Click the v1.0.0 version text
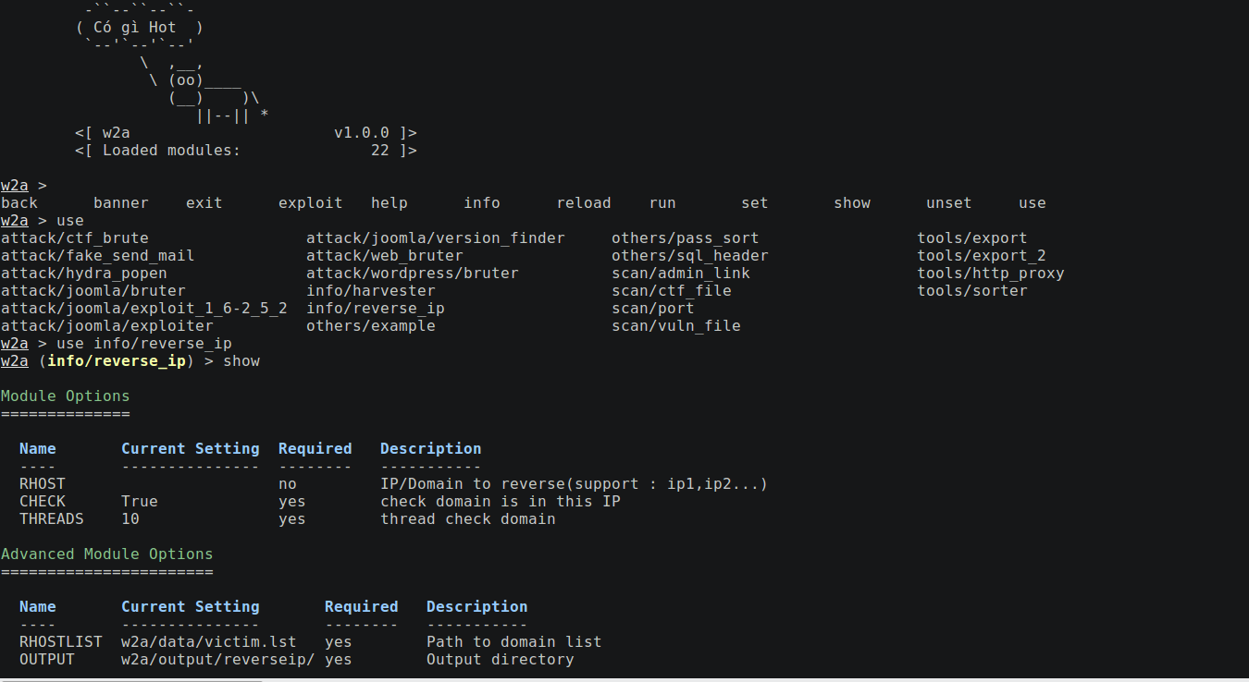The height and width of the screenshot is (682, 1249). (x=362, y=133)
